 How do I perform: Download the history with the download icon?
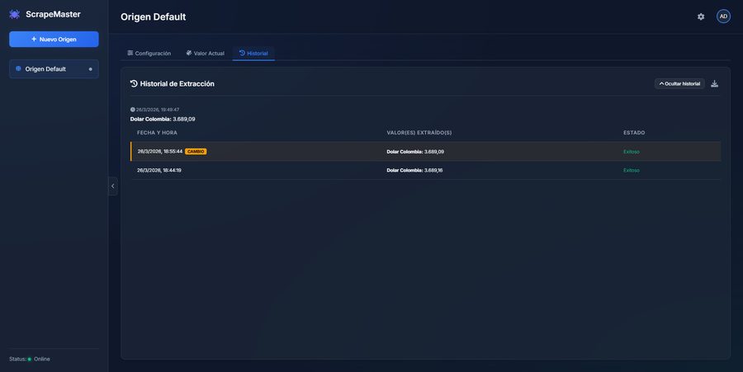tap(715, 84)
